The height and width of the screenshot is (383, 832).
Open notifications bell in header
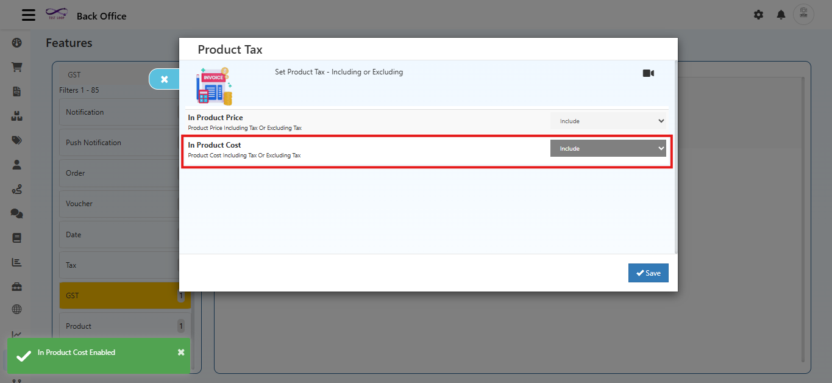click(781, 15)
